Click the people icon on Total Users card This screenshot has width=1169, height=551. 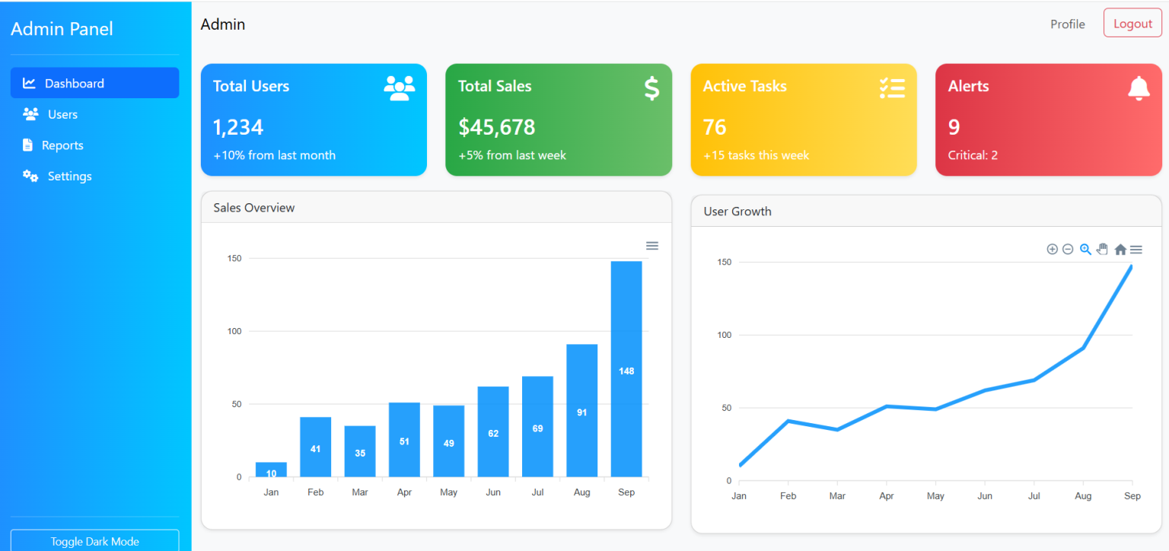(x=400, y=87)
